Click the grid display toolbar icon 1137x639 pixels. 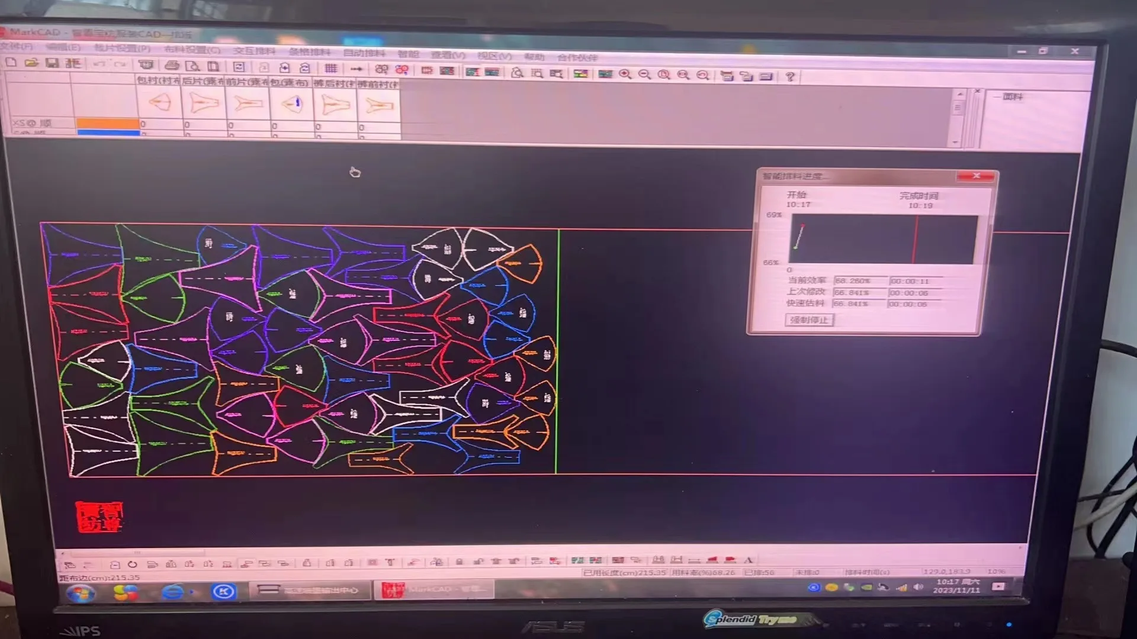[x=330, y=69]
